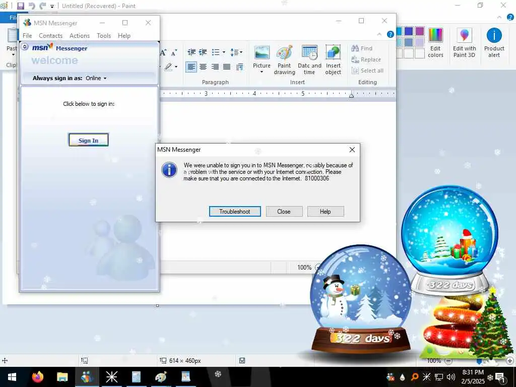Click the Decrease indent icon in WordPad

tap(191, 52)
